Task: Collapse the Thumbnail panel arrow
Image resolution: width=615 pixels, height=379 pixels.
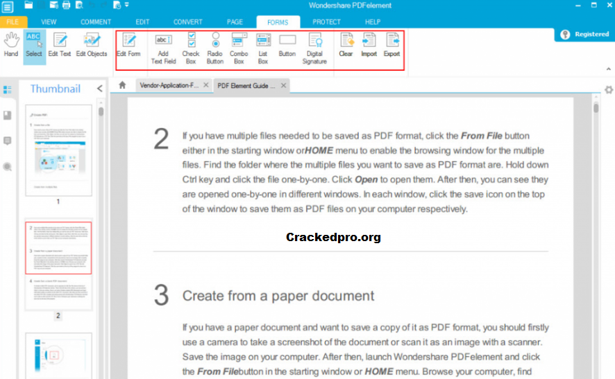Action: (100, 89)
